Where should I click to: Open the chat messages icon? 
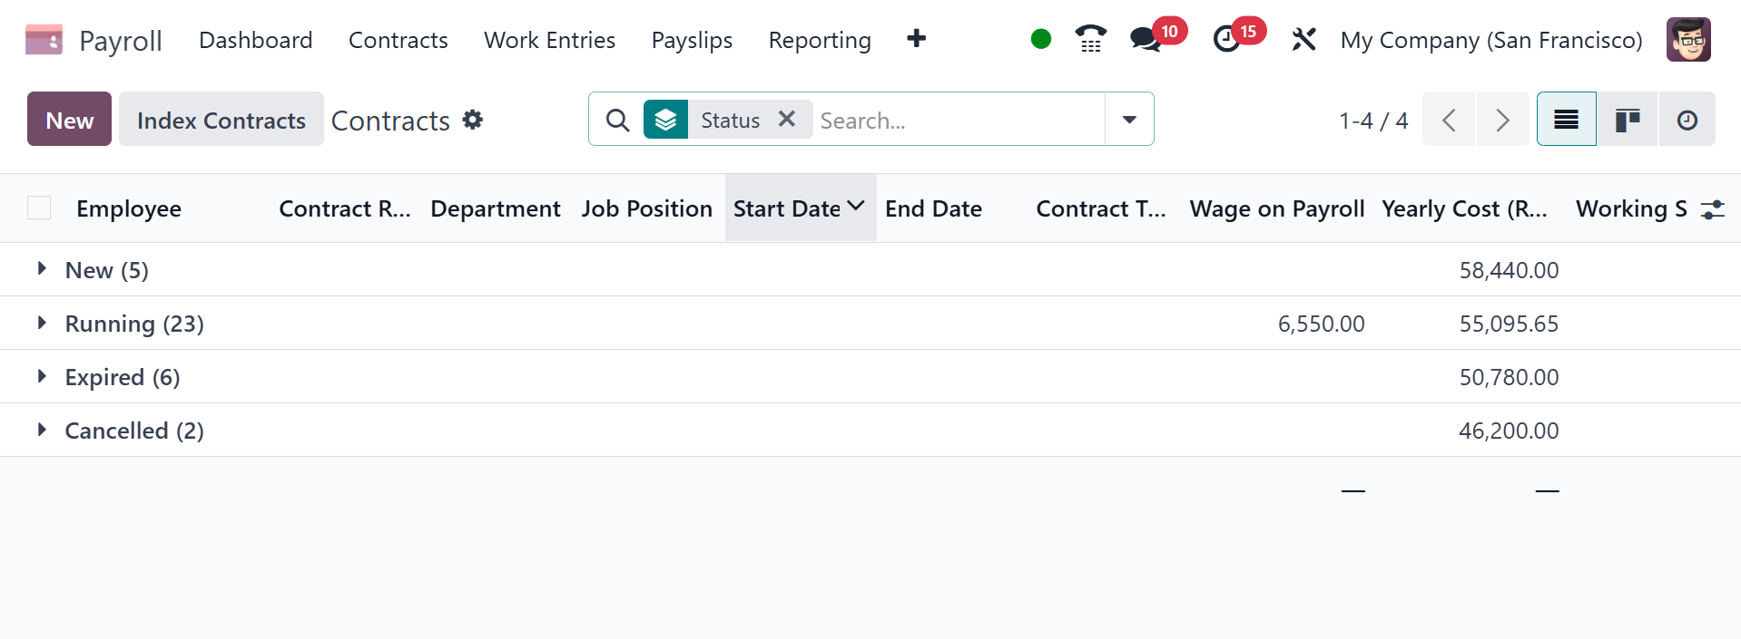(x=1145, y=39)
